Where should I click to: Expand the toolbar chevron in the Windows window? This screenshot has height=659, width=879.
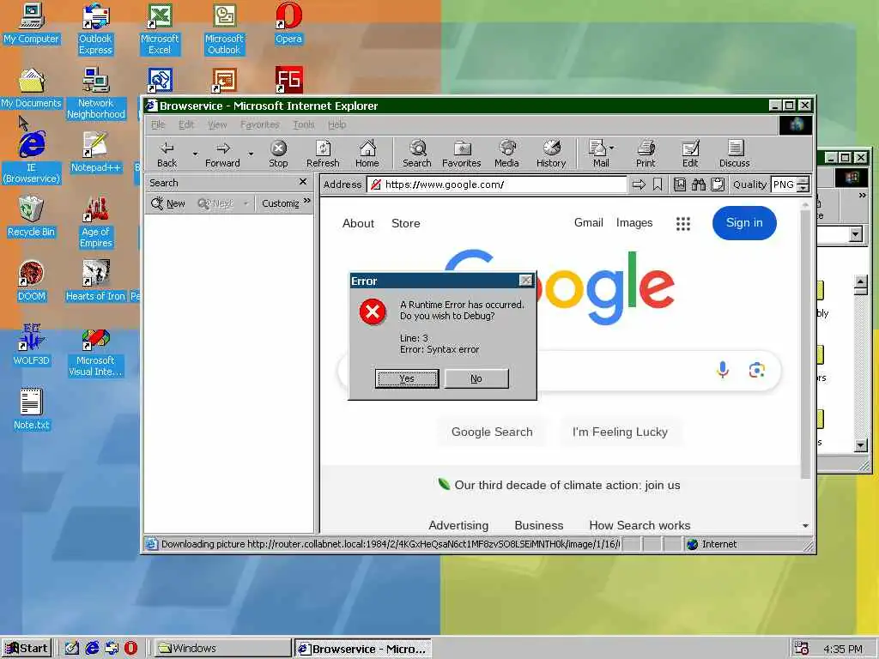(862, 195)
